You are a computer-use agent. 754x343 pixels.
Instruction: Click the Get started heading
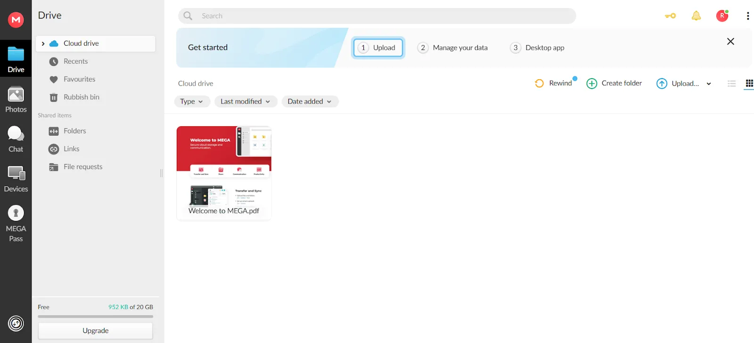click(208, 48)
